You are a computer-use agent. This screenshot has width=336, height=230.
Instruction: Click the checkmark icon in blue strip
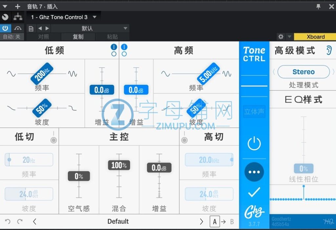pos(254,192)
